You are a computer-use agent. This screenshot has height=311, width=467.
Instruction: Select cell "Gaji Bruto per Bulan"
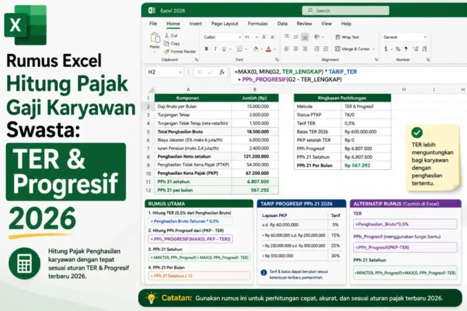(193, 106)
